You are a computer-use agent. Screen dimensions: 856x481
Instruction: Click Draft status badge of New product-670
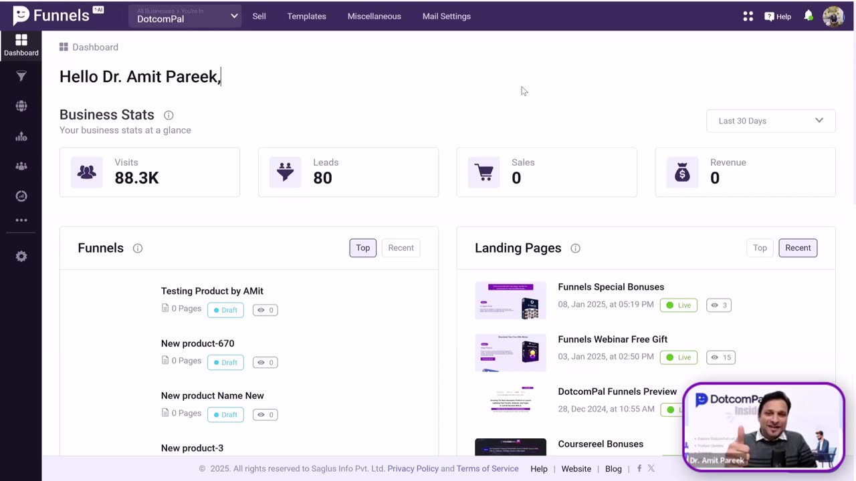click(x=225, y=362)
